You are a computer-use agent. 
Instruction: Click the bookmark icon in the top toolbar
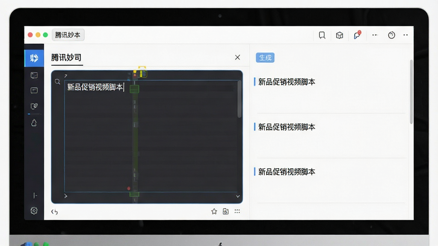click(x=322, y=35)
